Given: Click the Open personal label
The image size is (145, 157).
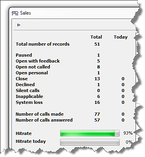Looking at the screenshot, I should [32, 73].
